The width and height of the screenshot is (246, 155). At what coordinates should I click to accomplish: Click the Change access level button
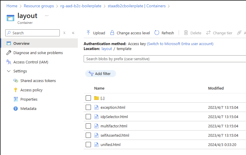click(x=130, y=33)
